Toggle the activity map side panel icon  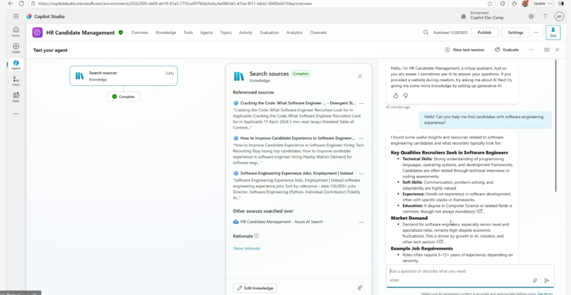click(x=546, y=50)
